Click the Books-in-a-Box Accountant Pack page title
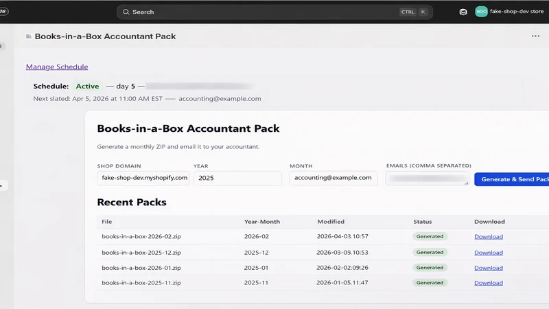This screenshot has height=309, width=549. tap(105, 36)
